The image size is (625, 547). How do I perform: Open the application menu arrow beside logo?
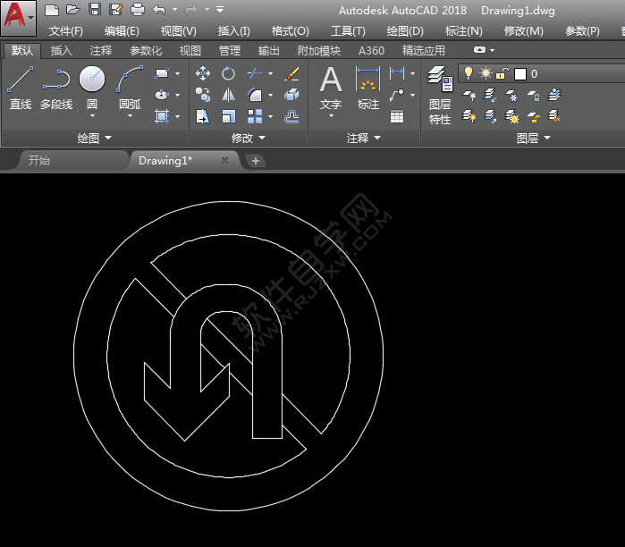(x=31, y=18)
